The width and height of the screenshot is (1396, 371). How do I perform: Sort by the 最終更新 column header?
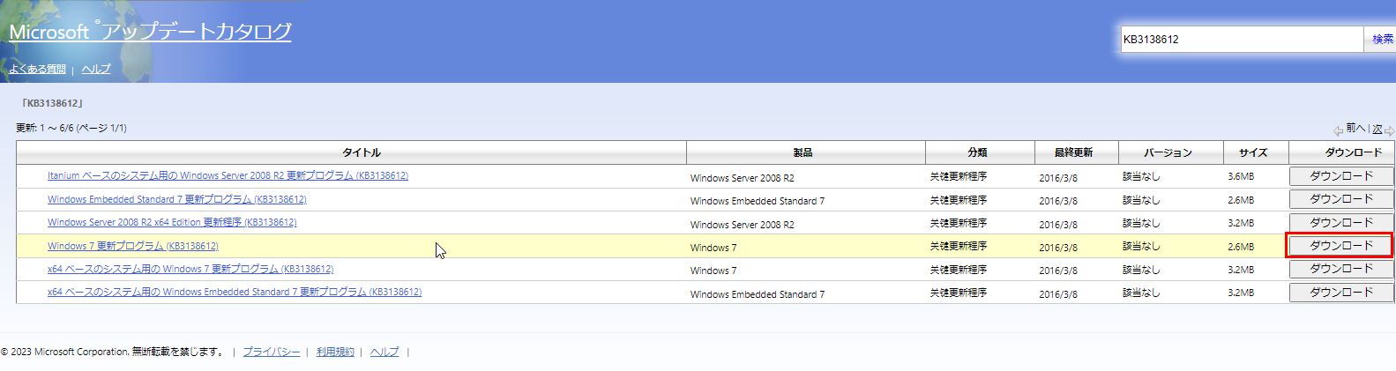(x=1077, y=152)
